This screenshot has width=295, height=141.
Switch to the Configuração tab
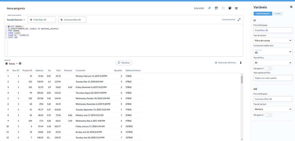pyautogui.click(x=263, y=14)
